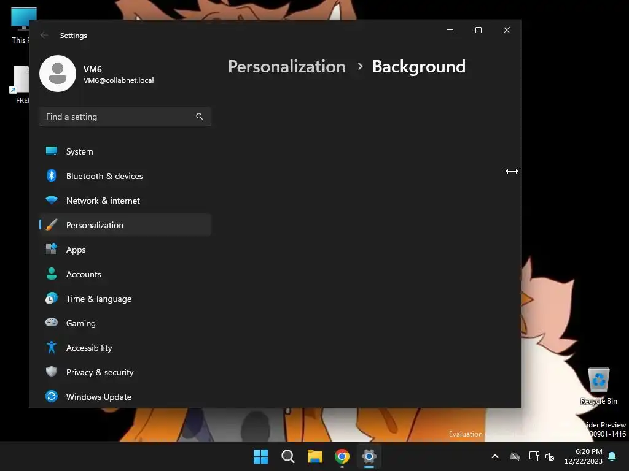Open the Gaming settings category
The width and height of the screenshot is (629, 471).
[125, 323]
